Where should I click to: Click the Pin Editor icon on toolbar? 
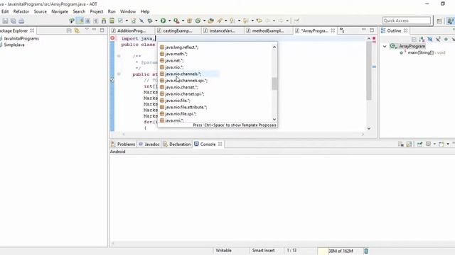296,21
